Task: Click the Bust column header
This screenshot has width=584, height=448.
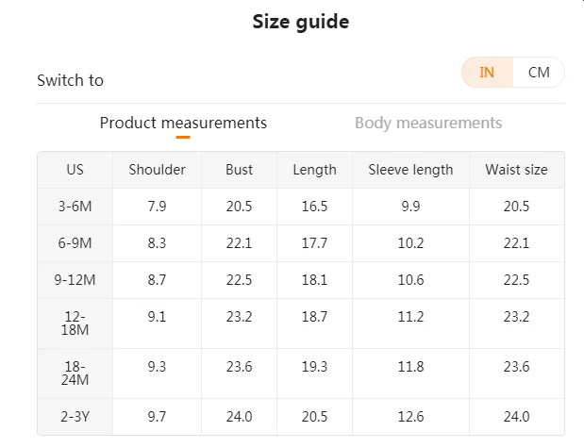Action: [x=240, y=170]
